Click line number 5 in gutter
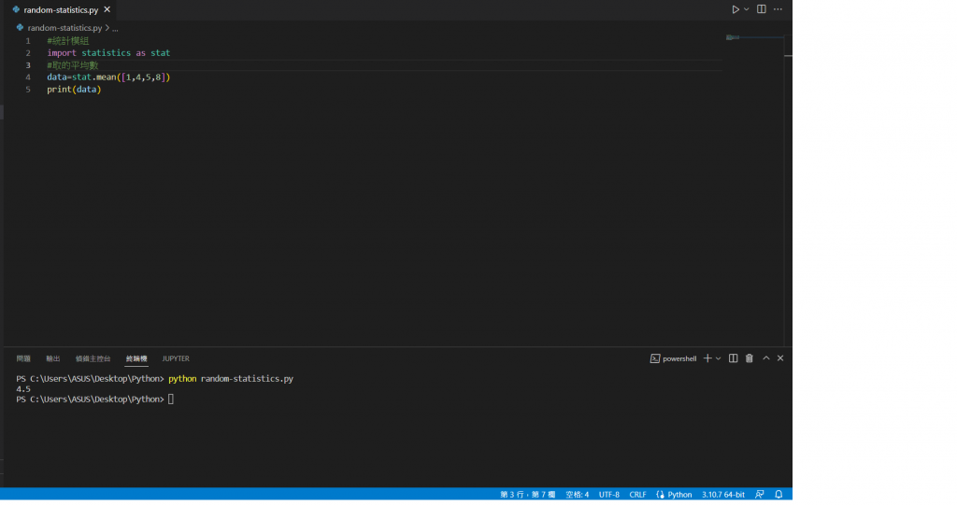957x505 pixels. coord(28,90)
